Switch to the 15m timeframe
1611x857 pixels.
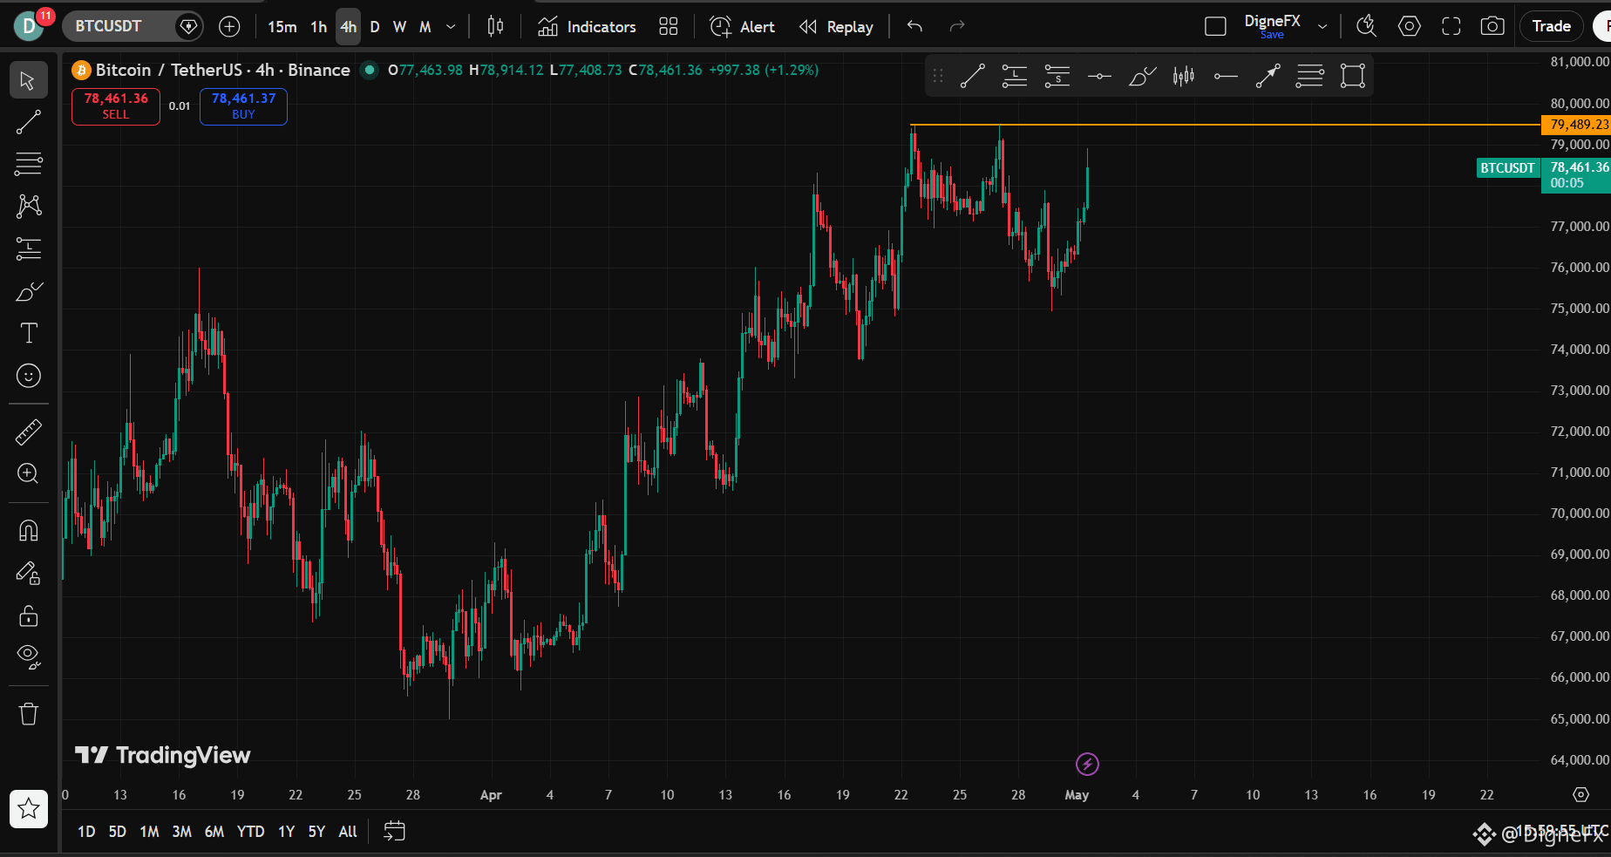pos(282,27)
